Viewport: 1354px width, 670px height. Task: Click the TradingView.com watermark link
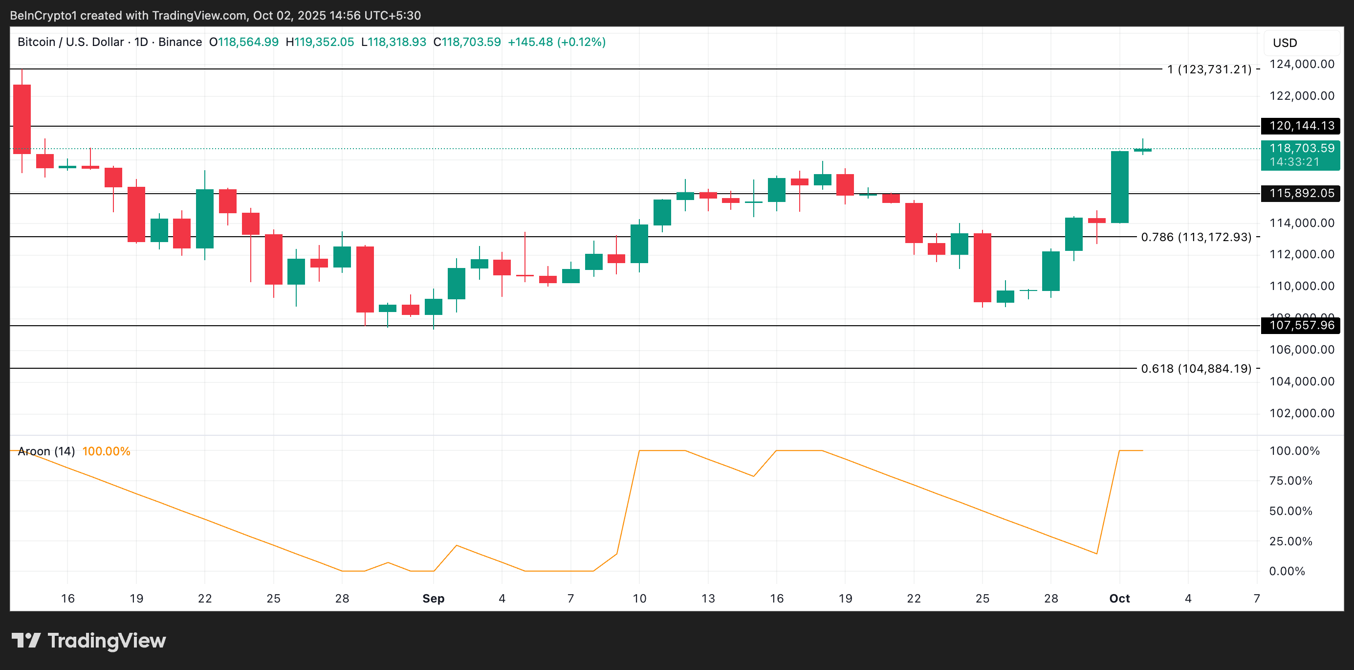[200, 15]
